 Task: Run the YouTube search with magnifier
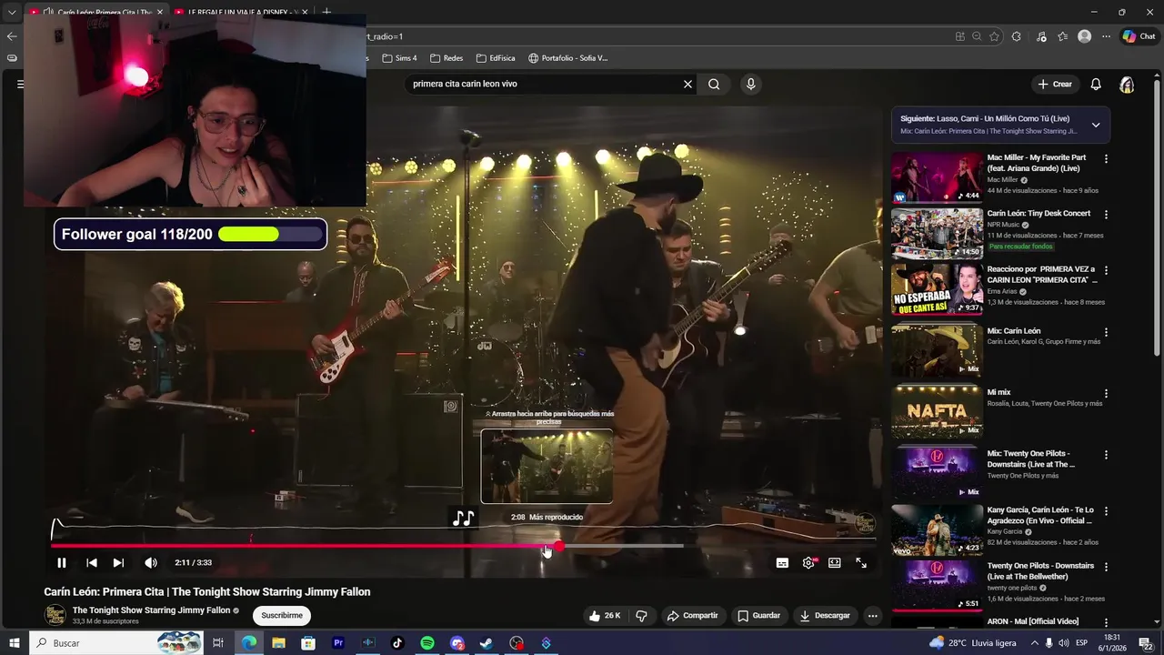click(x=715, y=84)
